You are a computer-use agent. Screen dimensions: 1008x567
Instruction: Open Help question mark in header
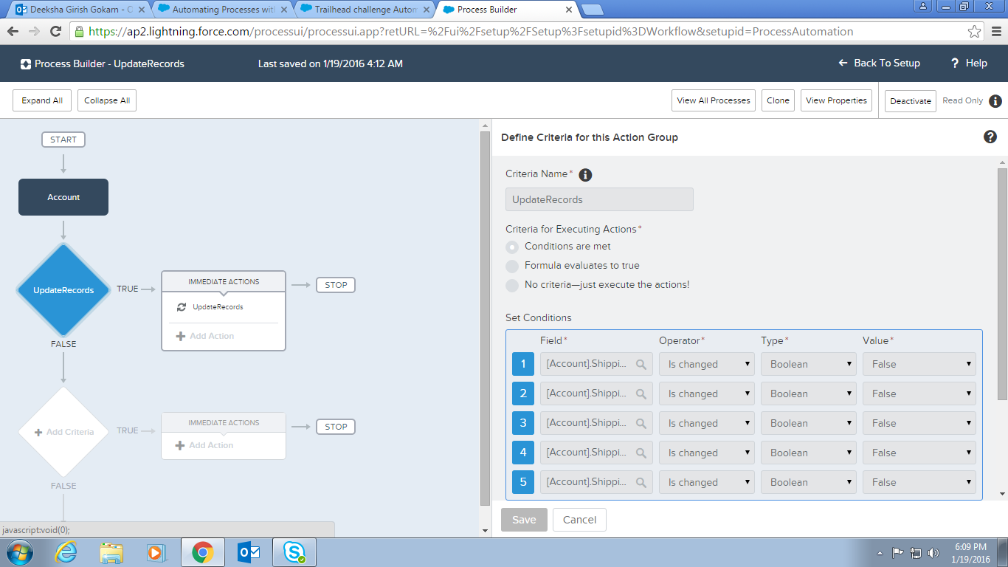(955, 63)
